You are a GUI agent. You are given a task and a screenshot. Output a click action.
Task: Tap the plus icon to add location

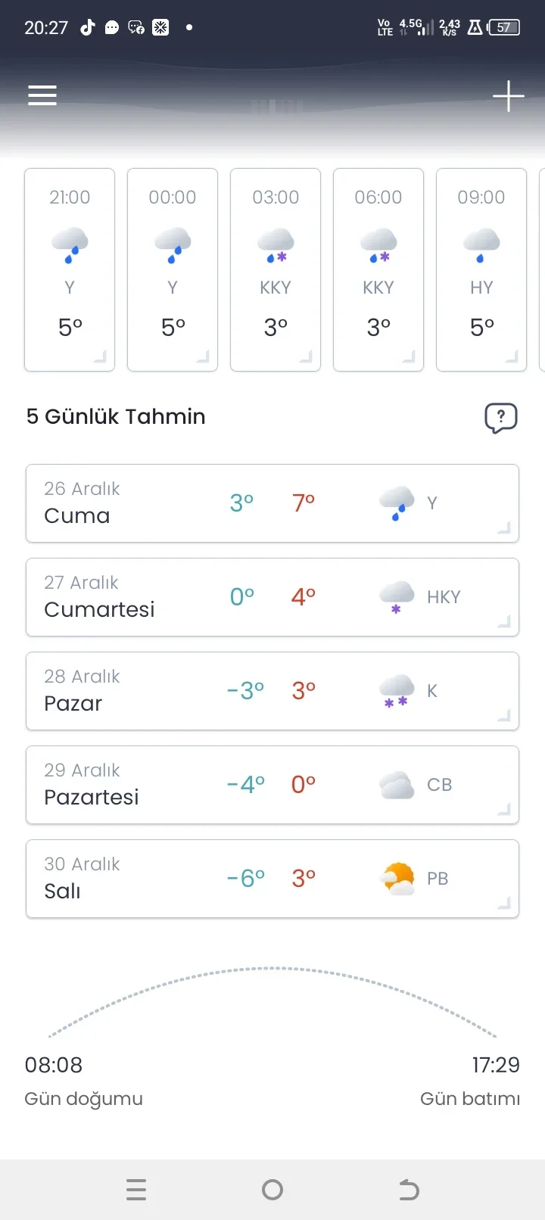click(508, 96)
